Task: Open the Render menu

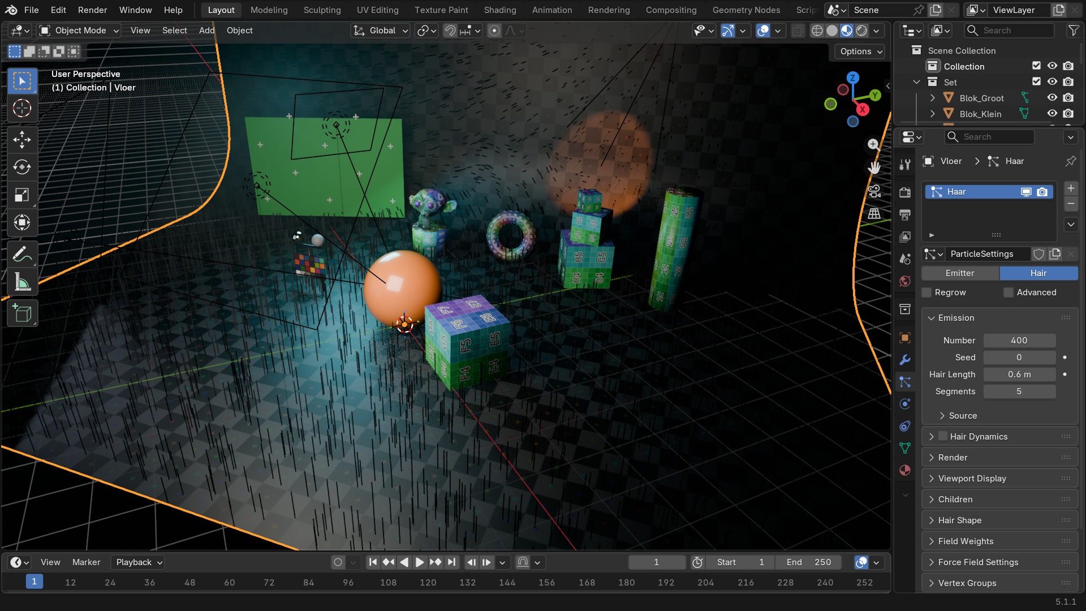Action: click(x=92, y=10)
